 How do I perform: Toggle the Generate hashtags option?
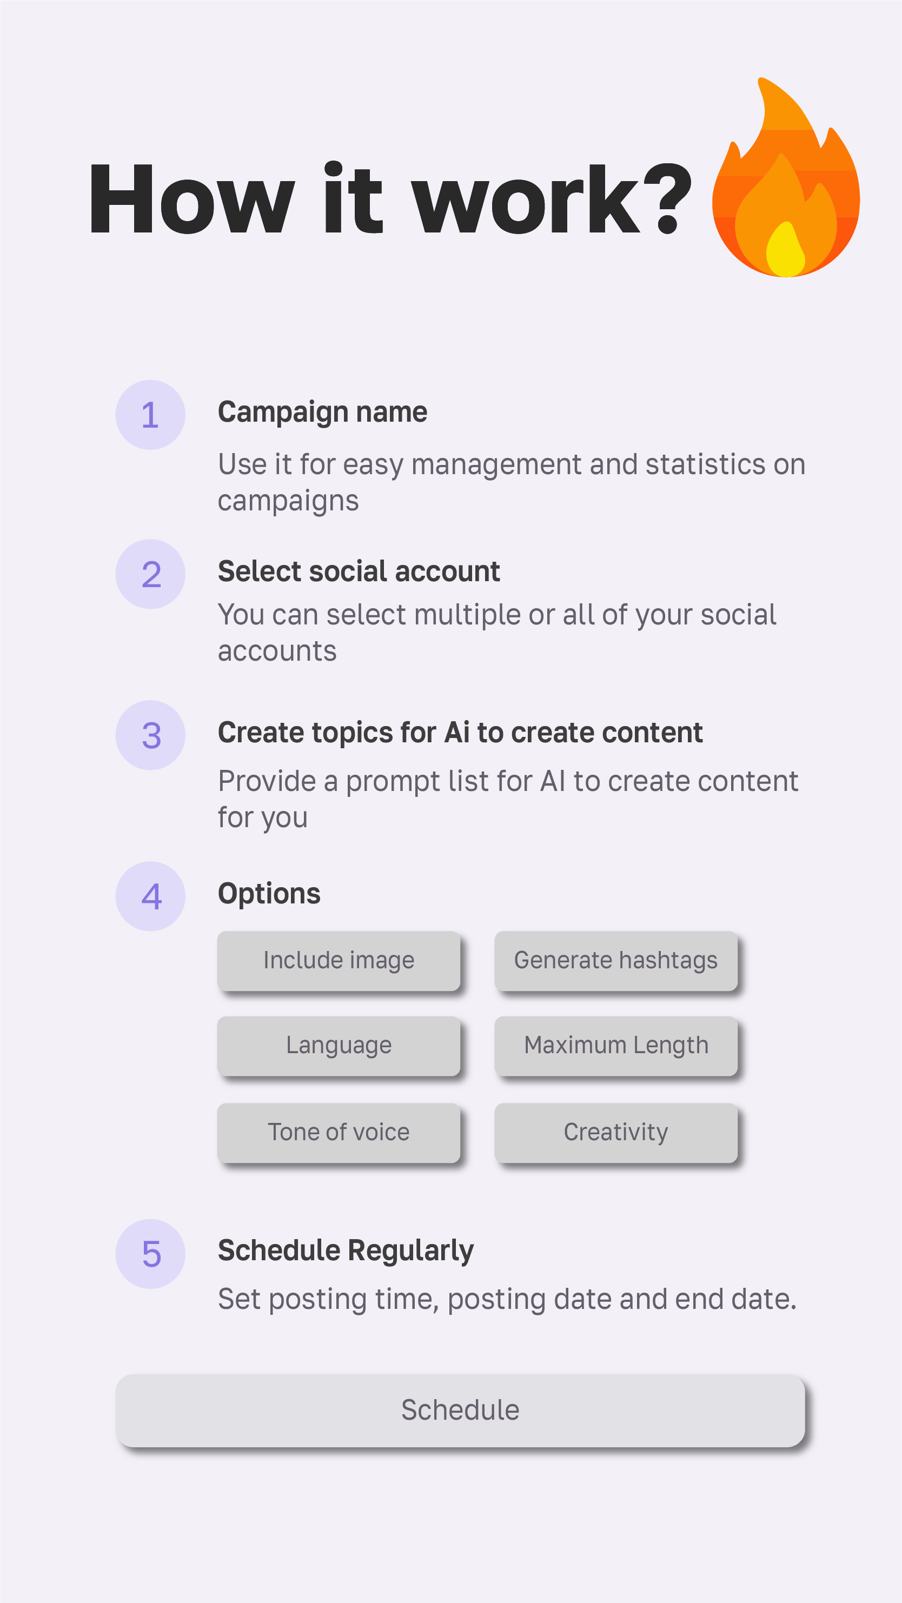point(615,961)
